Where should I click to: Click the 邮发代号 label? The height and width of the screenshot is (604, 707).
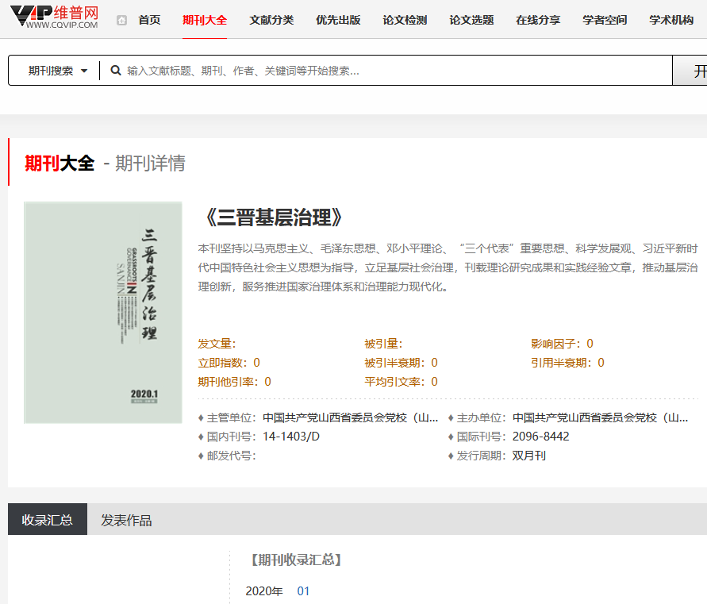coord(232,456)
